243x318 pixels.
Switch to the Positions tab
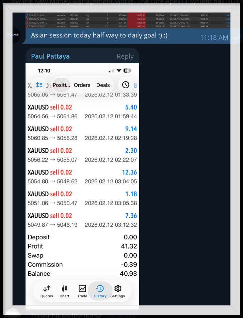(x=61, y=85)
